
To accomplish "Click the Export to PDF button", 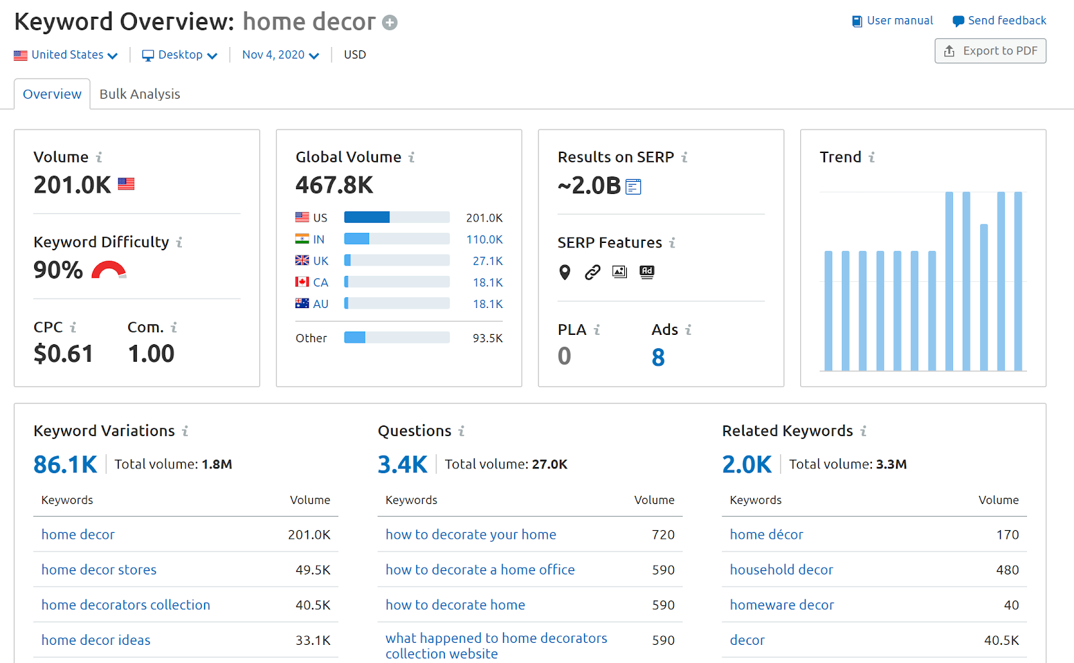I will point(989,50).
